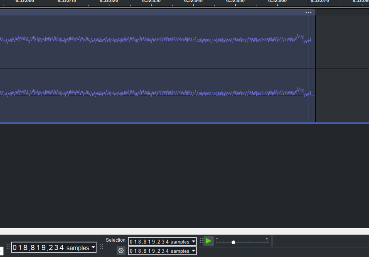This screenshot has height=257, width=369.
Task: Click the timeline ruler at 6:32.010
Action: pos(67,3)
